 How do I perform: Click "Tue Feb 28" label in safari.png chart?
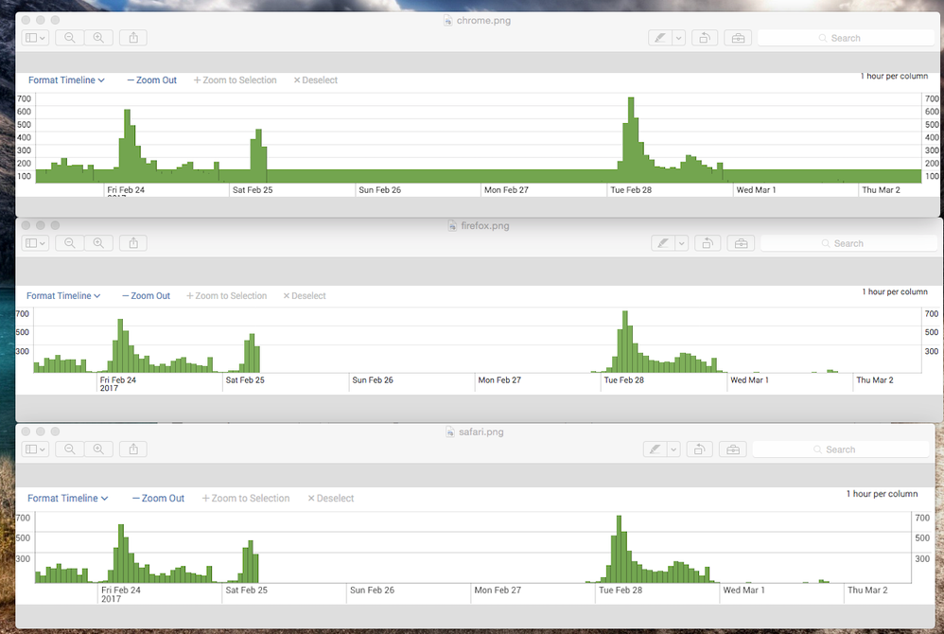621,590
